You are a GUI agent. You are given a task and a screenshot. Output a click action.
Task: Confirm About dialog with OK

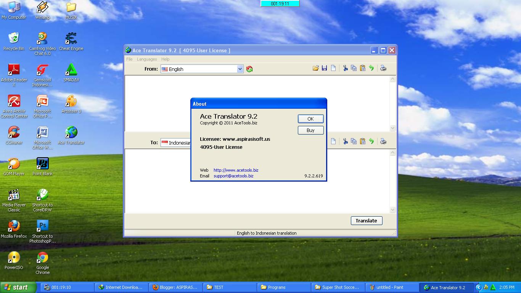click(x=310, y=119)
